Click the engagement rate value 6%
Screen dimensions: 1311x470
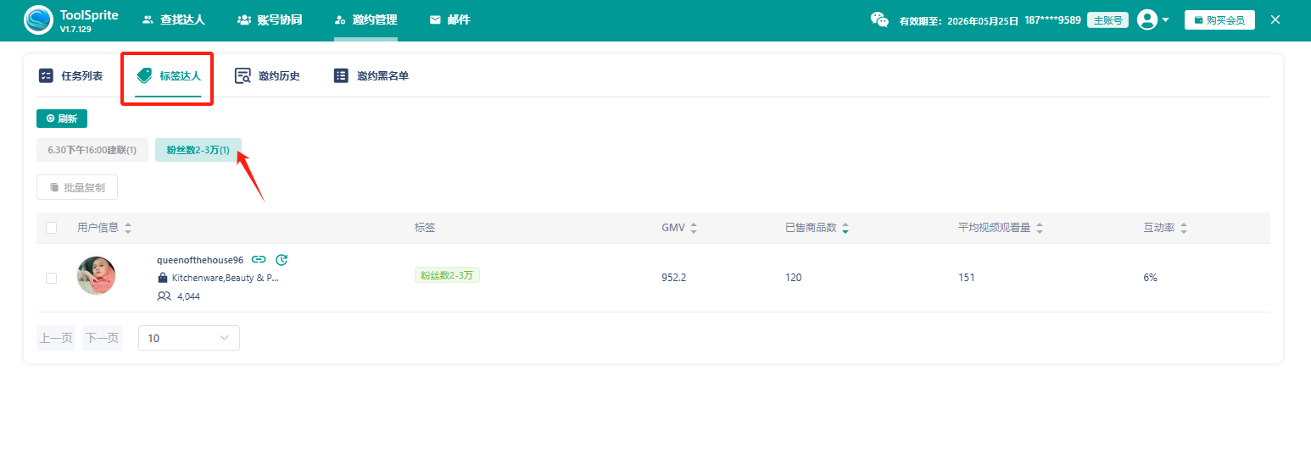(1150, 278)
